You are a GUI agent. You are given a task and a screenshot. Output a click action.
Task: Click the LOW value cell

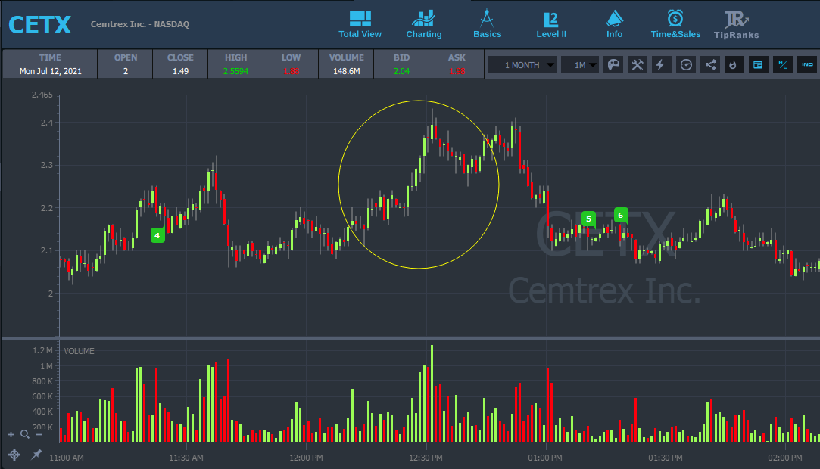click(291, 64)
